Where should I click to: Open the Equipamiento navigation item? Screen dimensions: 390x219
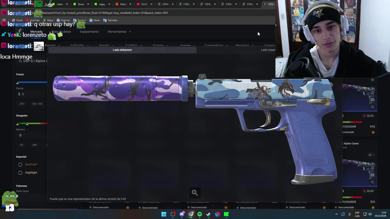pos(89,32)
